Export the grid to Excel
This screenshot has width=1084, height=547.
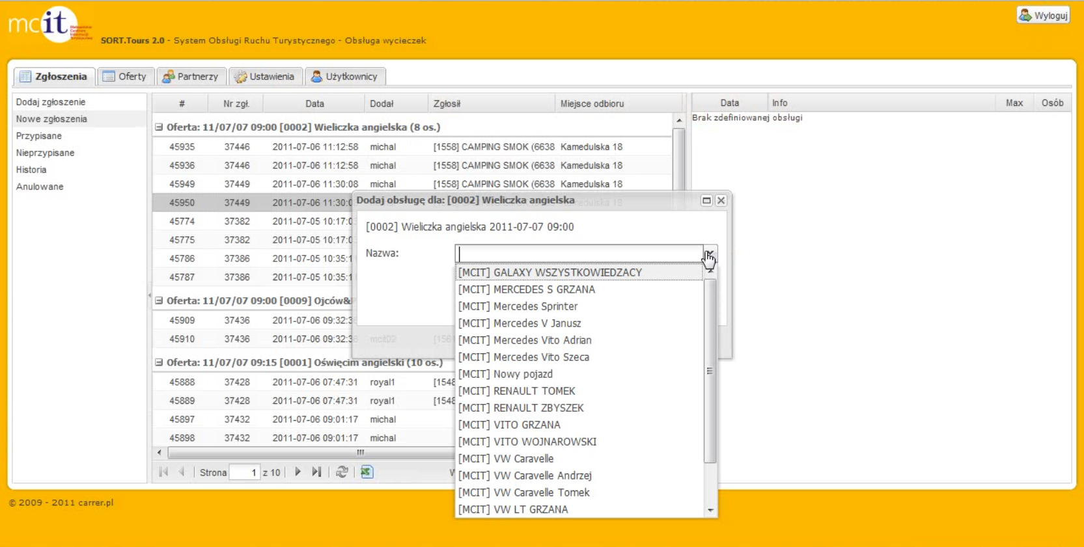click(367, 472)
